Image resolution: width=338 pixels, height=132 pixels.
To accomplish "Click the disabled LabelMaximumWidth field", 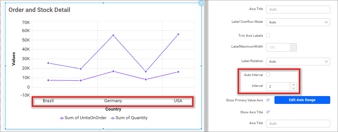I will click(x=278, y=47).
